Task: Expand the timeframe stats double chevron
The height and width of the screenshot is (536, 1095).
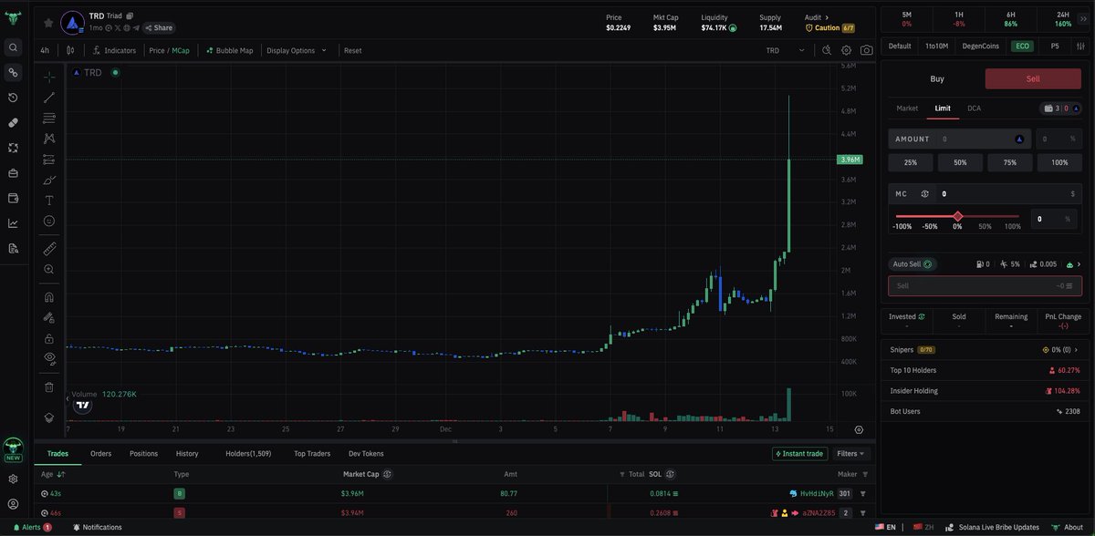Action: [1083, 18]
